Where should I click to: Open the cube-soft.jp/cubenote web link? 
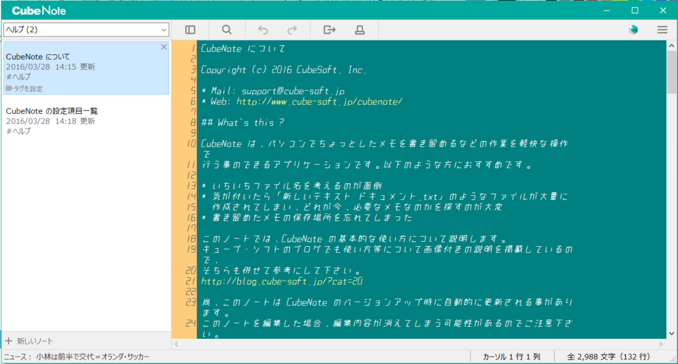(319, 102)
